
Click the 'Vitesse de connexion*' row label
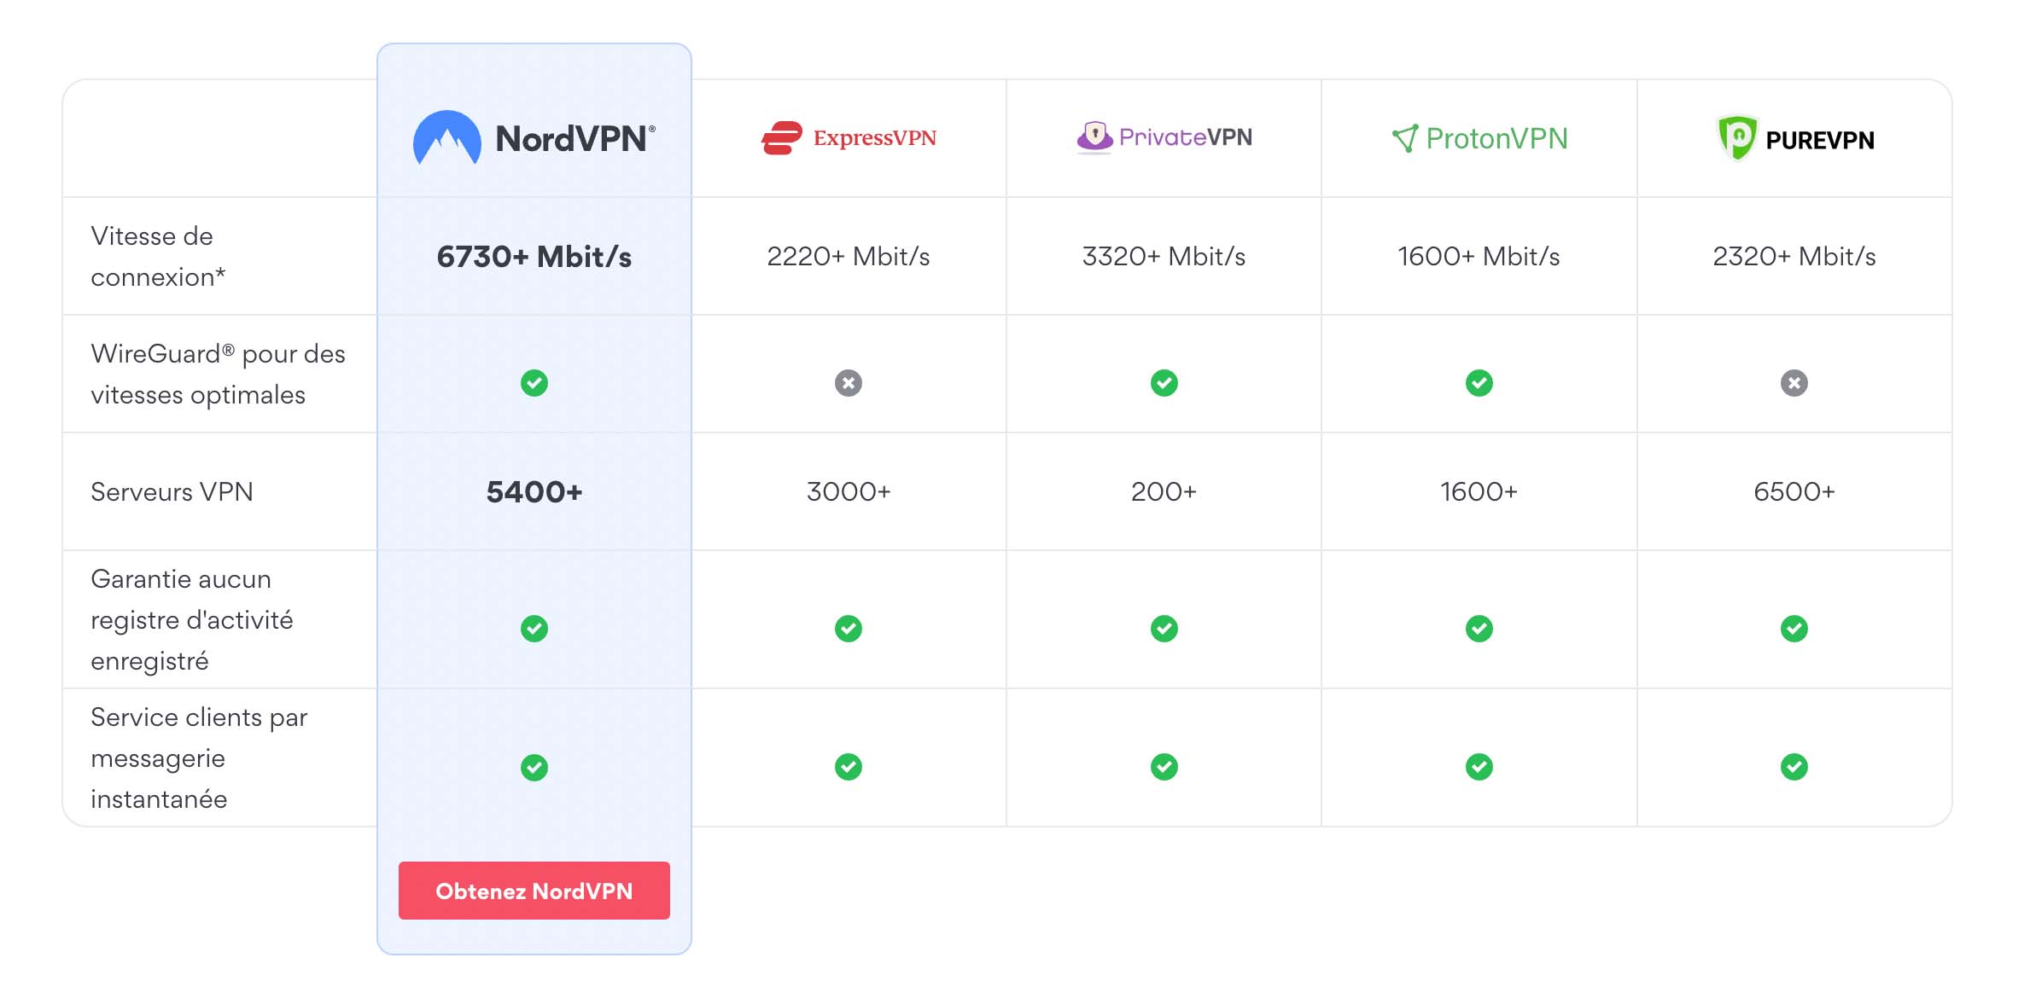pyautogui.click(x=158, y=257)
